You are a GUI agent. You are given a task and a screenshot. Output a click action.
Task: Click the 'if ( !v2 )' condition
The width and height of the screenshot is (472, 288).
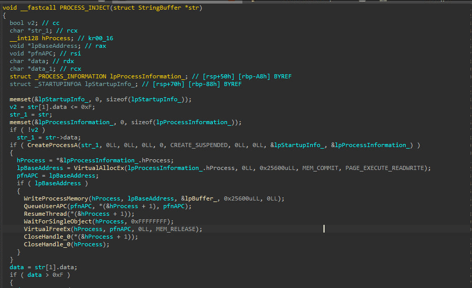(28, 130)
